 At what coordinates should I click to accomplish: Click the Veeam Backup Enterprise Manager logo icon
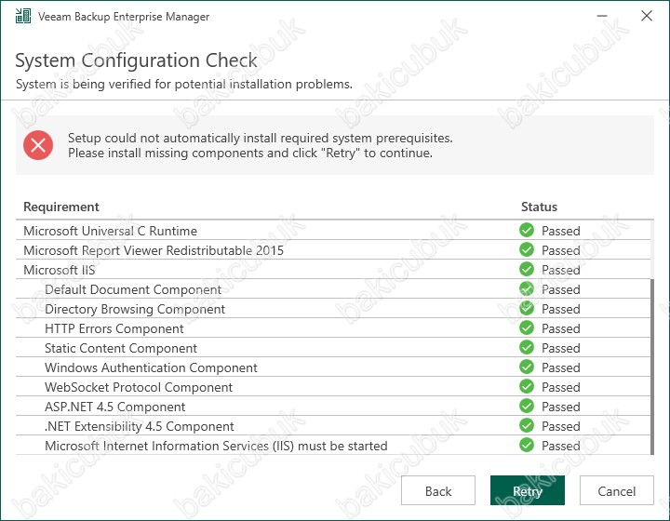coord(23,16)
